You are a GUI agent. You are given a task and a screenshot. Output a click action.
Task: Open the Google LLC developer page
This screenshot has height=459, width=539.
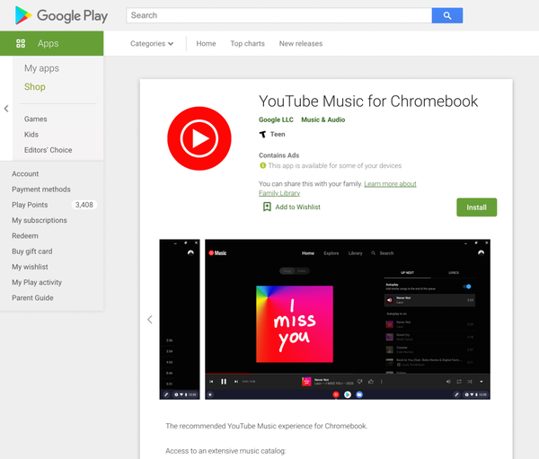(x=276, y=119)
